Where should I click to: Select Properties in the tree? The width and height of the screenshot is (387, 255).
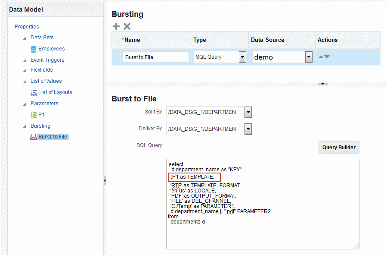[x=27, y=26]
